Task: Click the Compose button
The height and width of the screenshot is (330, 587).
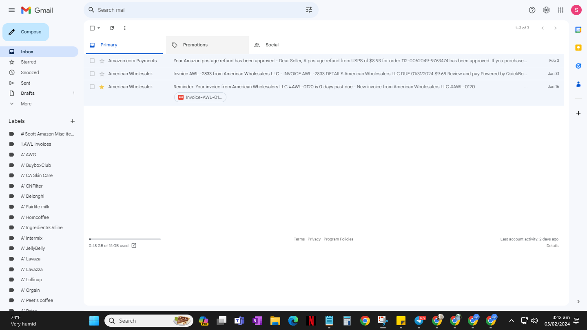Action: pos(26,32)
